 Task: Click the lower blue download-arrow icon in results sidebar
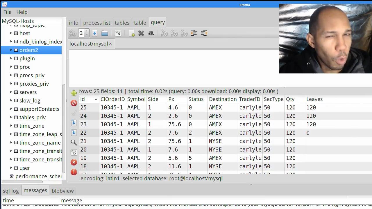click(x=74, y=133)
